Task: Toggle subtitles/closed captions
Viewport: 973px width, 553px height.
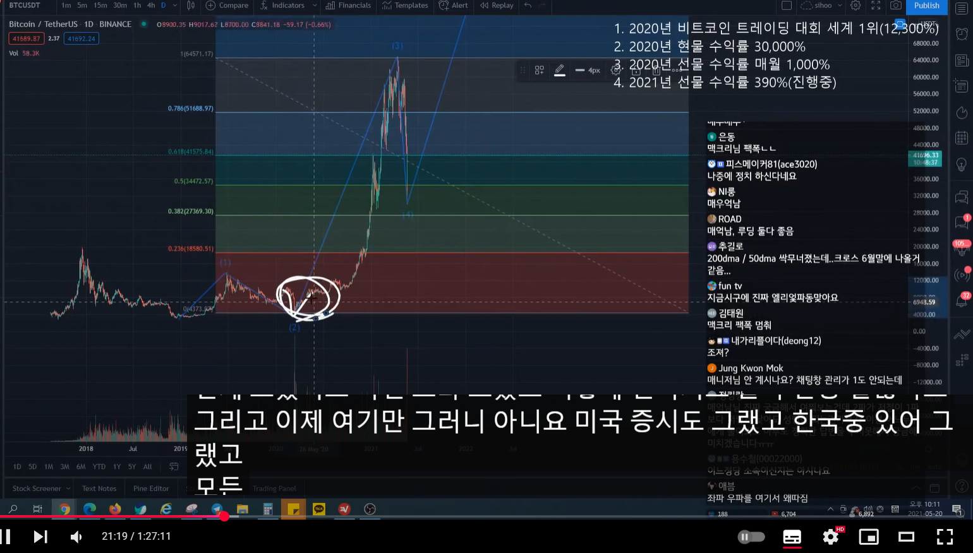Action: pos(792,537)
